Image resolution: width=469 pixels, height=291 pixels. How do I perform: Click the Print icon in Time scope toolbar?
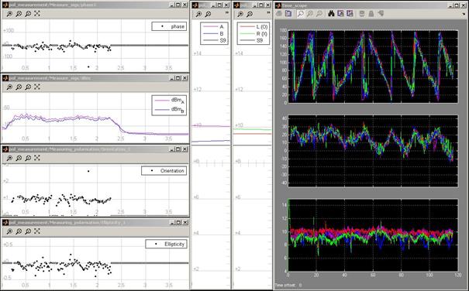click(279, 14)
